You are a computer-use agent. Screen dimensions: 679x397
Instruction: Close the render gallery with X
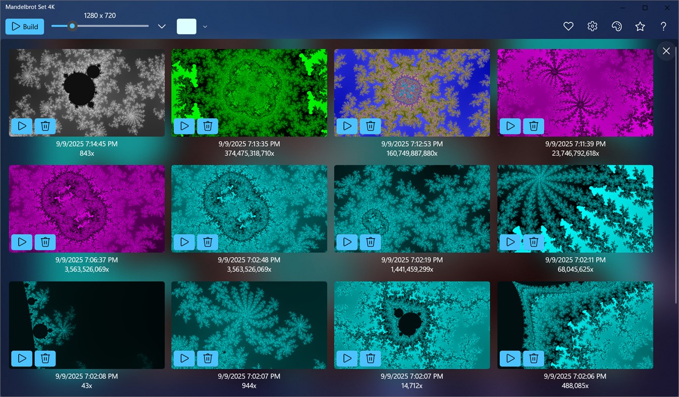click(x=666, y=50)
